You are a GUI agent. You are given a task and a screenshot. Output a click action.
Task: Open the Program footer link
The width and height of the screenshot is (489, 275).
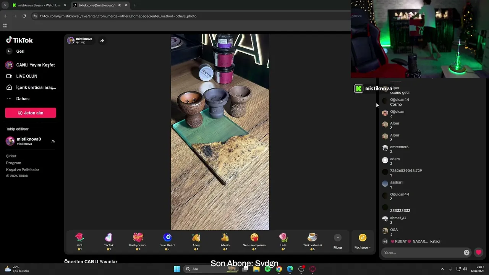14,163
